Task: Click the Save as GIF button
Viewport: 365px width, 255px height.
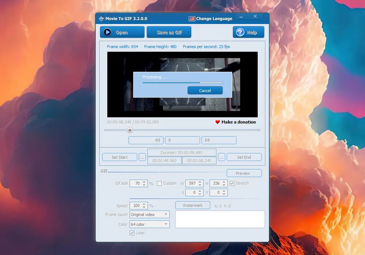Action: 169,32
